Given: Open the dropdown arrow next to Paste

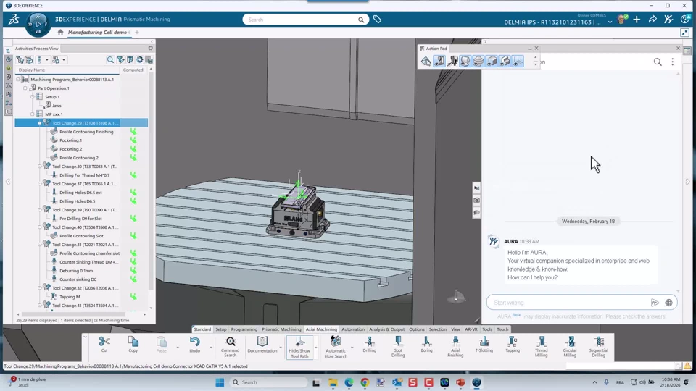Looking at the screenshot, I should pyautogui.click(x=178, y=347).
